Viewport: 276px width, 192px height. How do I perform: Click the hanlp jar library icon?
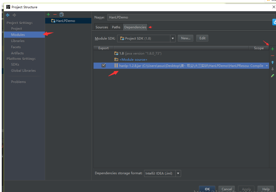pyautogui.click(x=116, y=66)
